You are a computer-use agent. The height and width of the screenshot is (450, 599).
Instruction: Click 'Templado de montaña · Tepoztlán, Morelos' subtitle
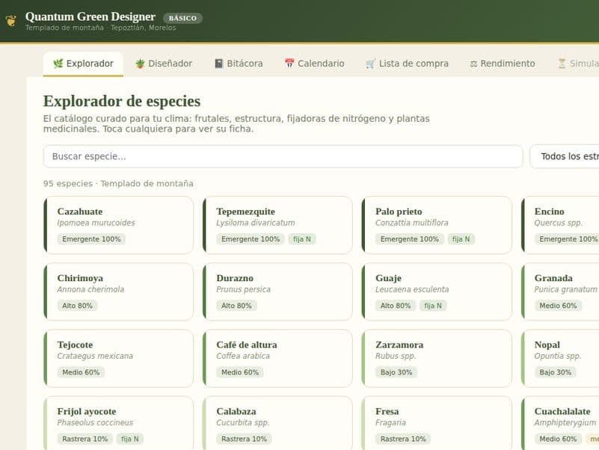[100, 28]
